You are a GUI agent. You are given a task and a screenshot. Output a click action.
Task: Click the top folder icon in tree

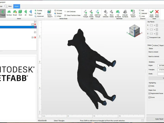coord(35,22)
